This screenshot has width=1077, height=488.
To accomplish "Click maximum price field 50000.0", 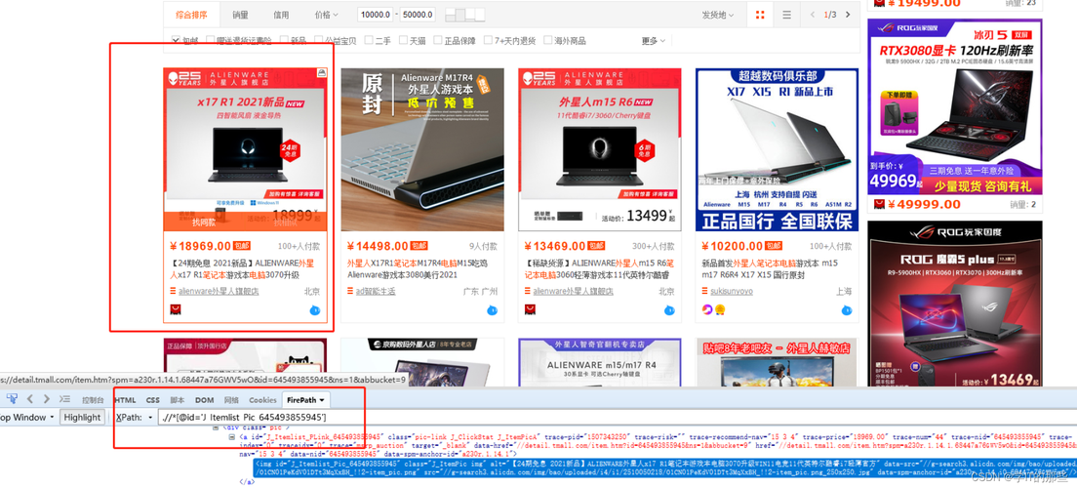I will (418, 15).
